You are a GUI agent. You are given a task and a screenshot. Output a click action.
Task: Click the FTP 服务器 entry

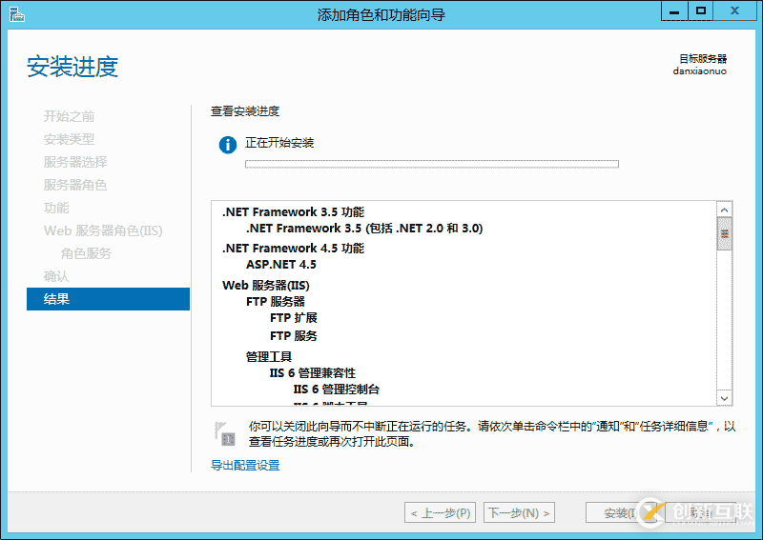click(276, 301)
